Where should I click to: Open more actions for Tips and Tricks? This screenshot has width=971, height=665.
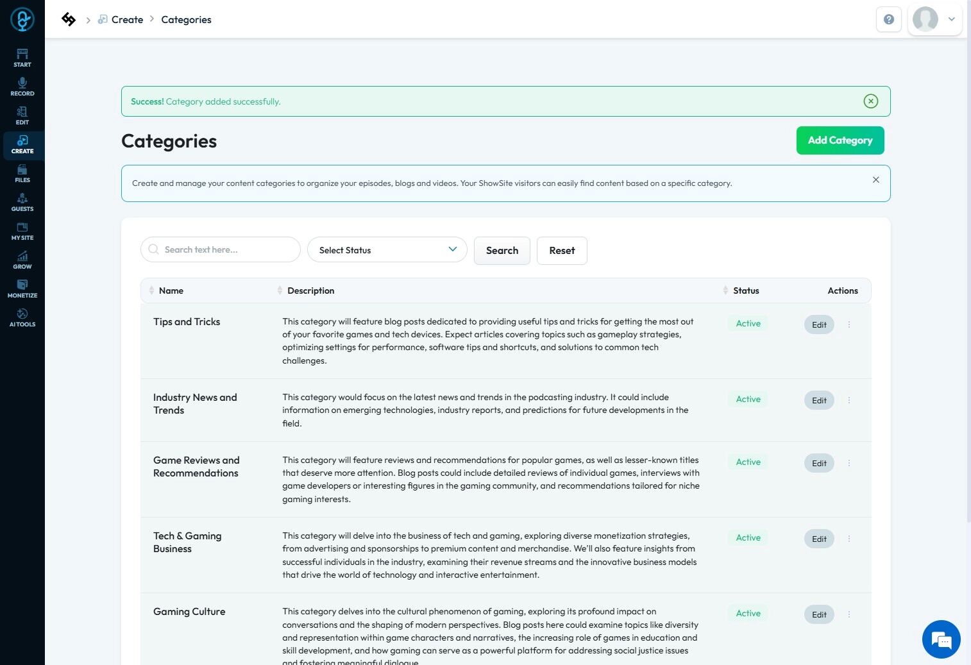click(x=849, y=324)
